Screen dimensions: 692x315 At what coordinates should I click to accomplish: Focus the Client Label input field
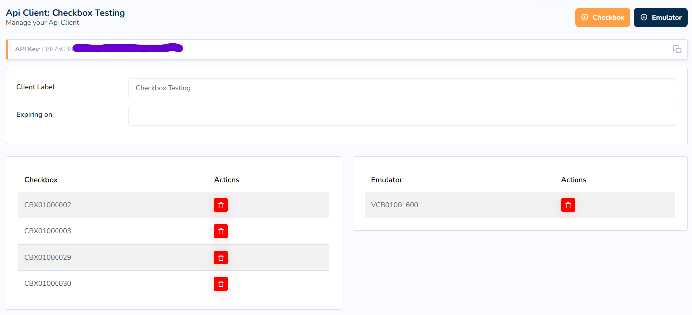tap(402, 88)
